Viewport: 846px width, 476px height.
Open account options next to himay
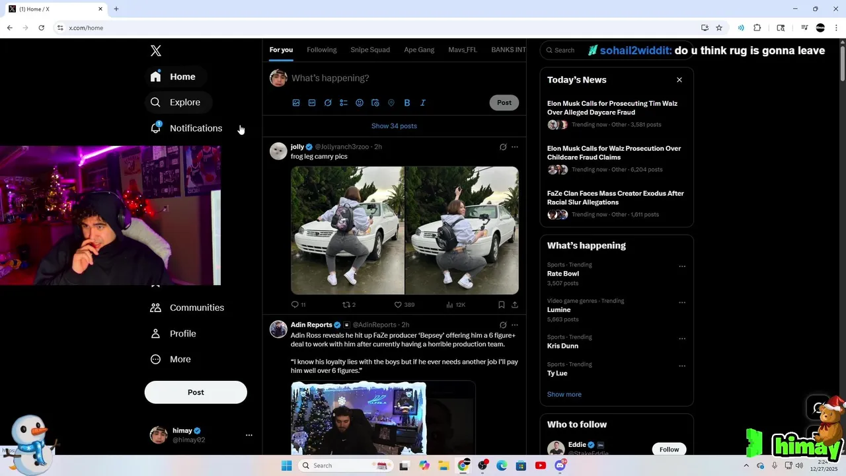point(249,435)
